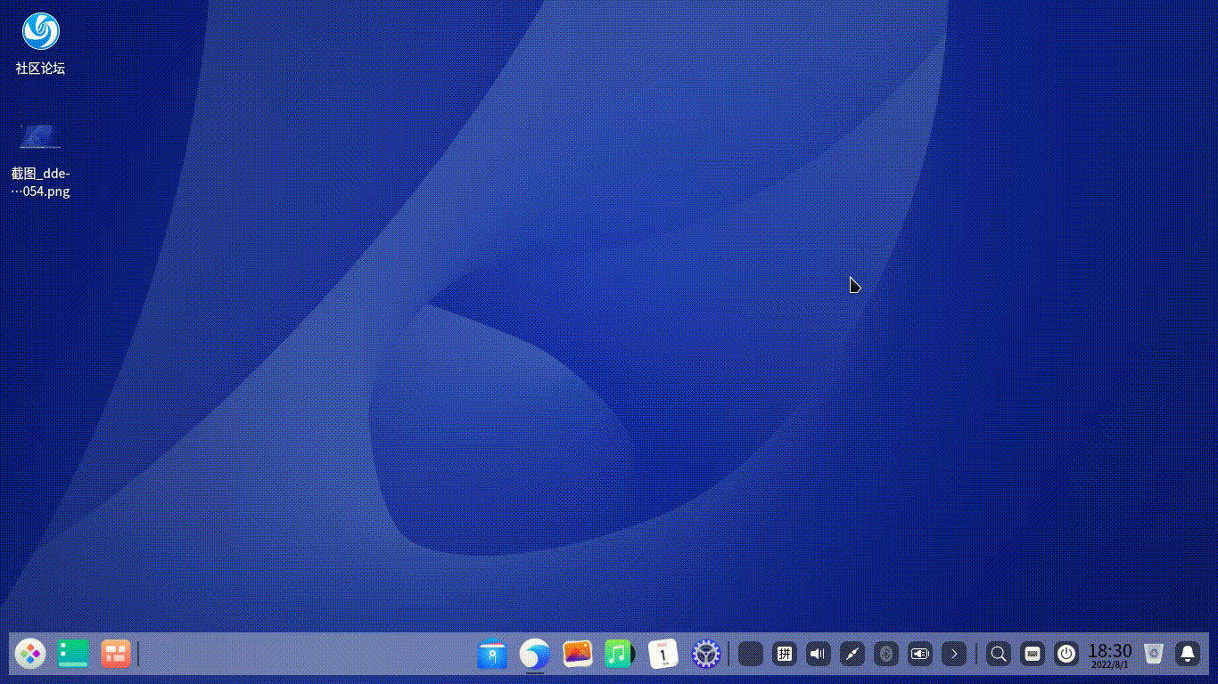Image resolution: width=1218 pixels, height=684 pixels.
Task: Launch the green music player
Action: [x=620, y=655]
